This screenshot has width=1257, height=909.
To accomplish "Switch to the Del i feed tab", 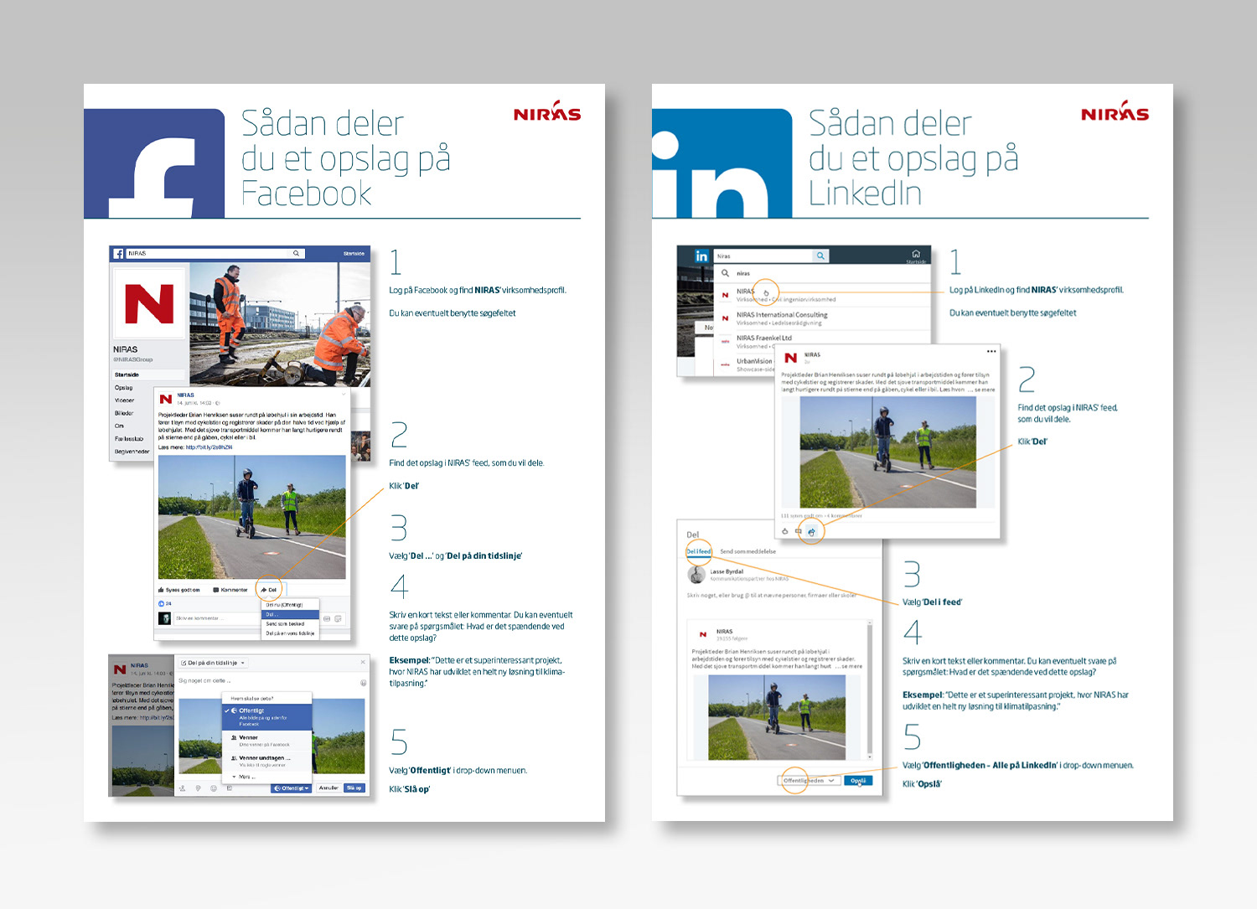I will click(x=699, y=551).
